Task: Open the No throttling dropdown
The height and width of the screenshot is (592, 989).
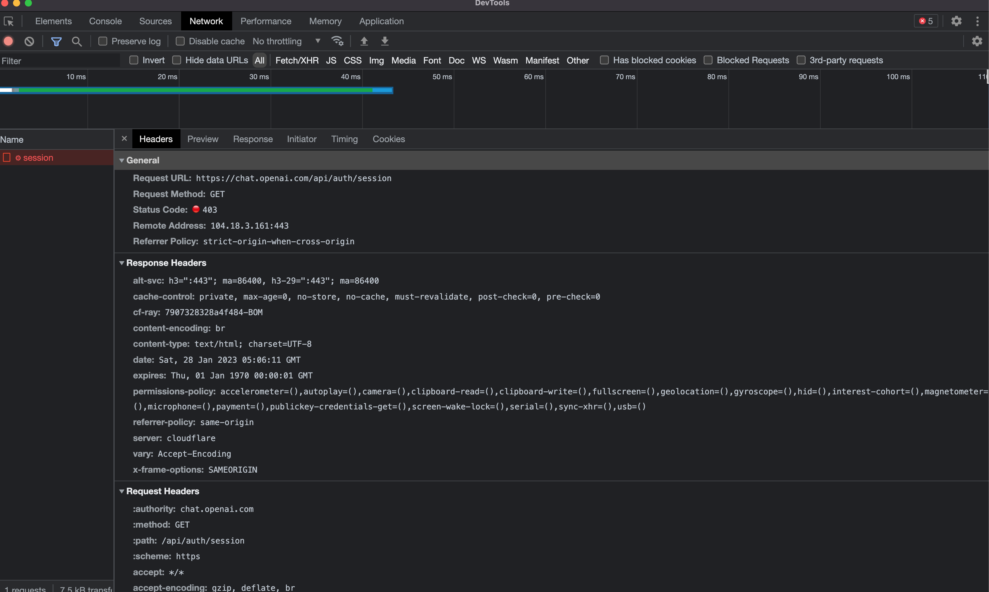Action: point(286,41)
